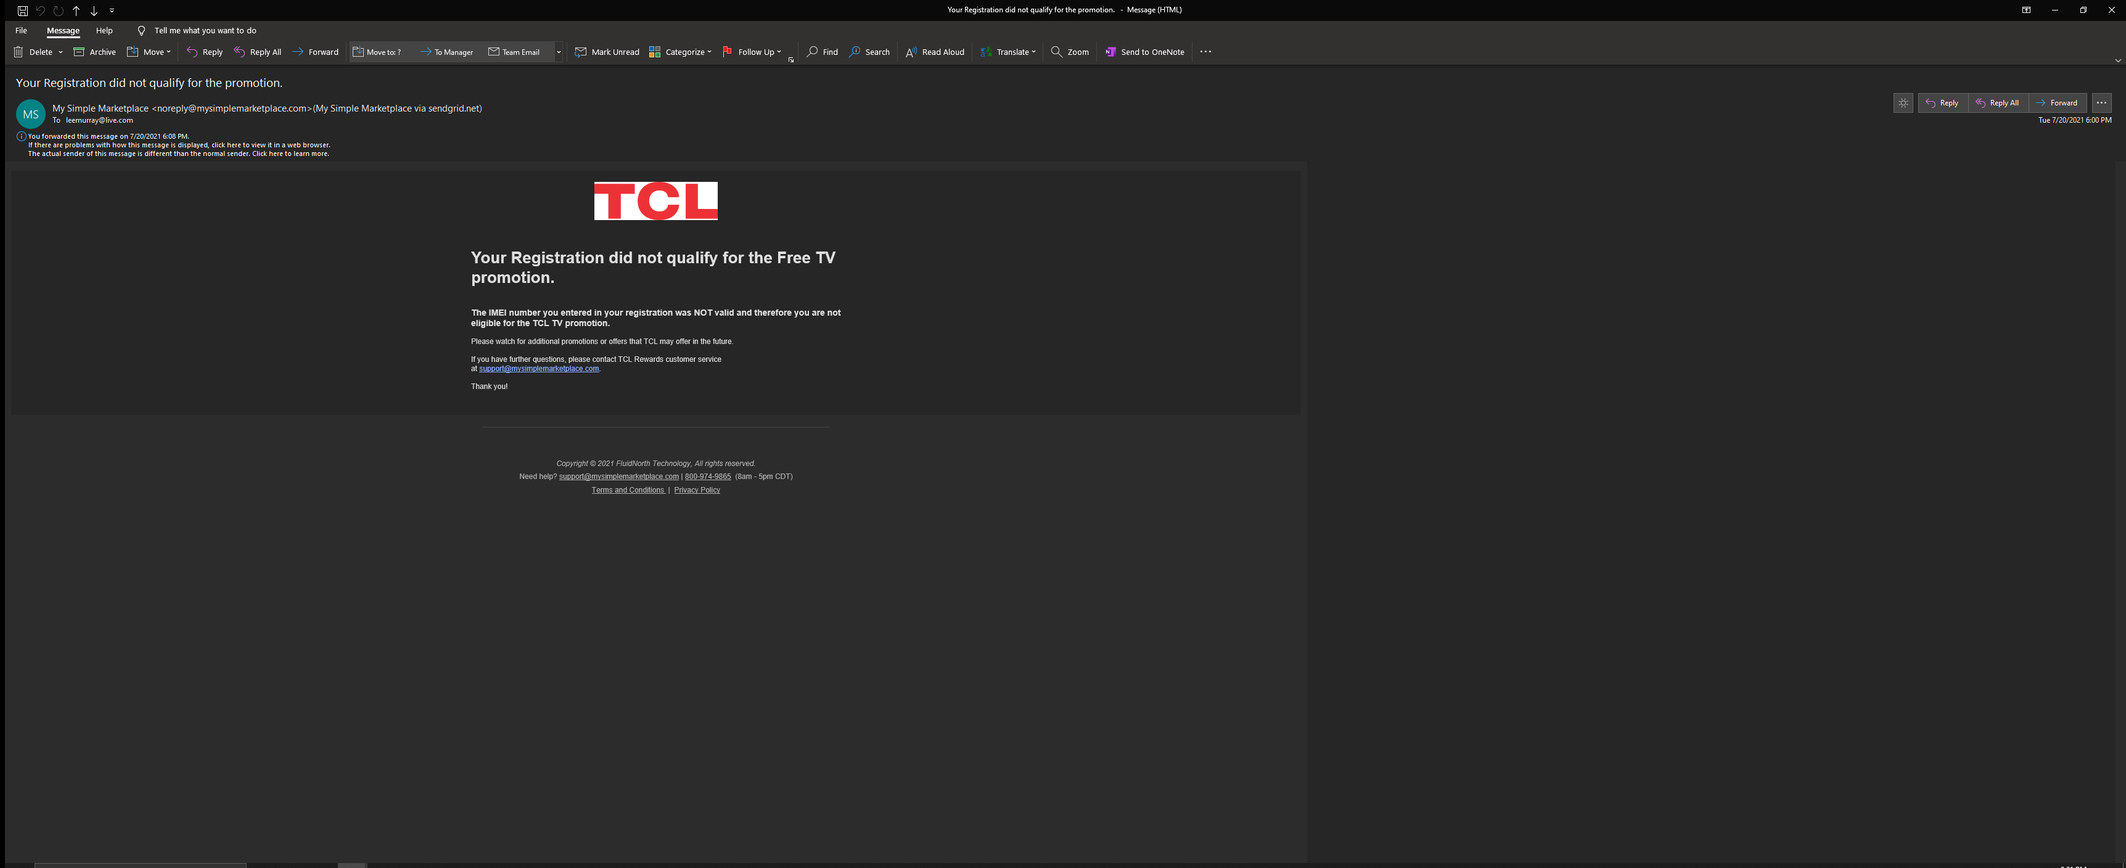
Task: Open support@mysimplemarketplace.com link in email body
Action: pyautogui.click(x=539, y=369)
